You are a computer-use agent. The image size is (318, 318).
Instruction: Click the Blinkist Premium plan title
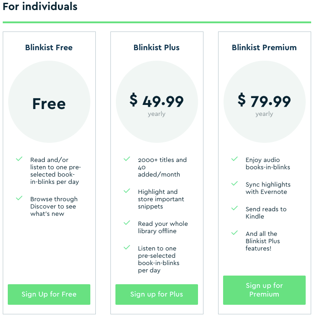tap(264, 47)
